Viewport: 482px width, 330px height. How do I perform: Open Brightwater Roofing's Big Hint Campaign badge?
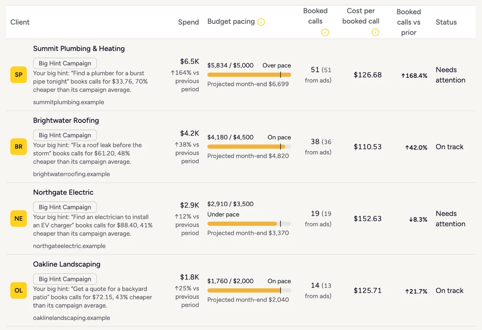(65, 135)
